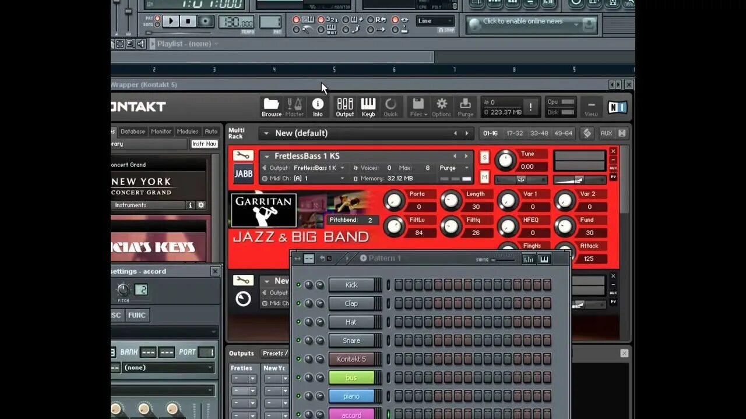Click the Native Instruments NI logo

(x=618, y=107)
